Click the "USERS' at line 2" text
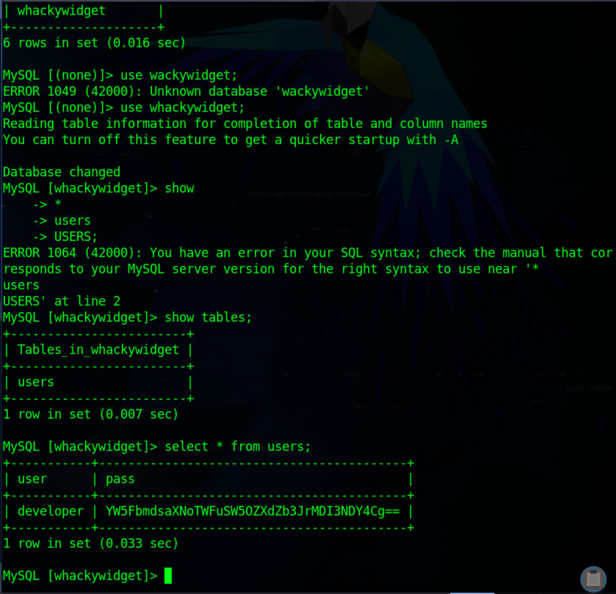Image resolution: width=616 pixels, height=594 pixels. pos(61,301)
